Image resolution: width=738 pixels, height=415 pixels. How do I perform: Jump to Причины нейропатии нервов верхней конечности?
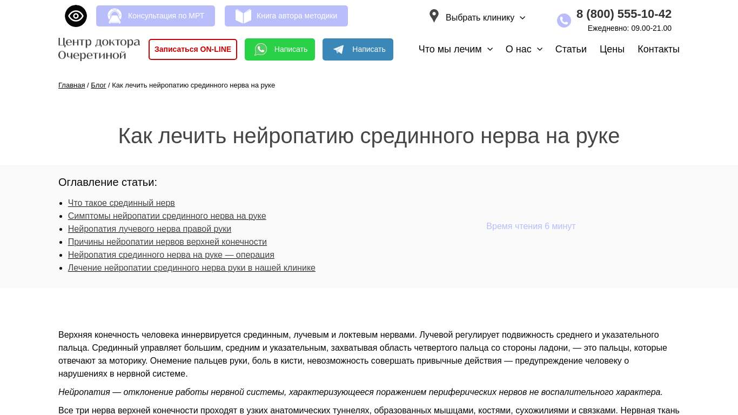pyautogui.click(x=167, y=242)
